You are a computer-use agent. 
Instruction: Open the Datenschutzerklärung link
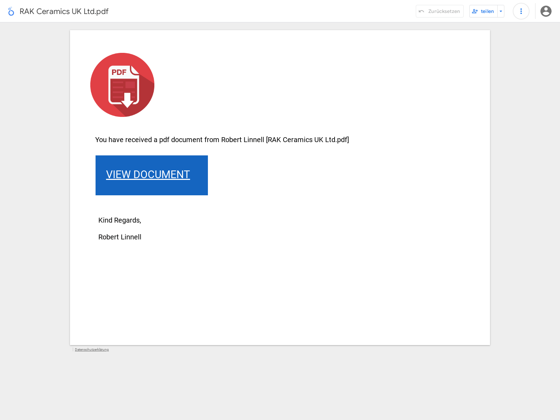point(92,350)
